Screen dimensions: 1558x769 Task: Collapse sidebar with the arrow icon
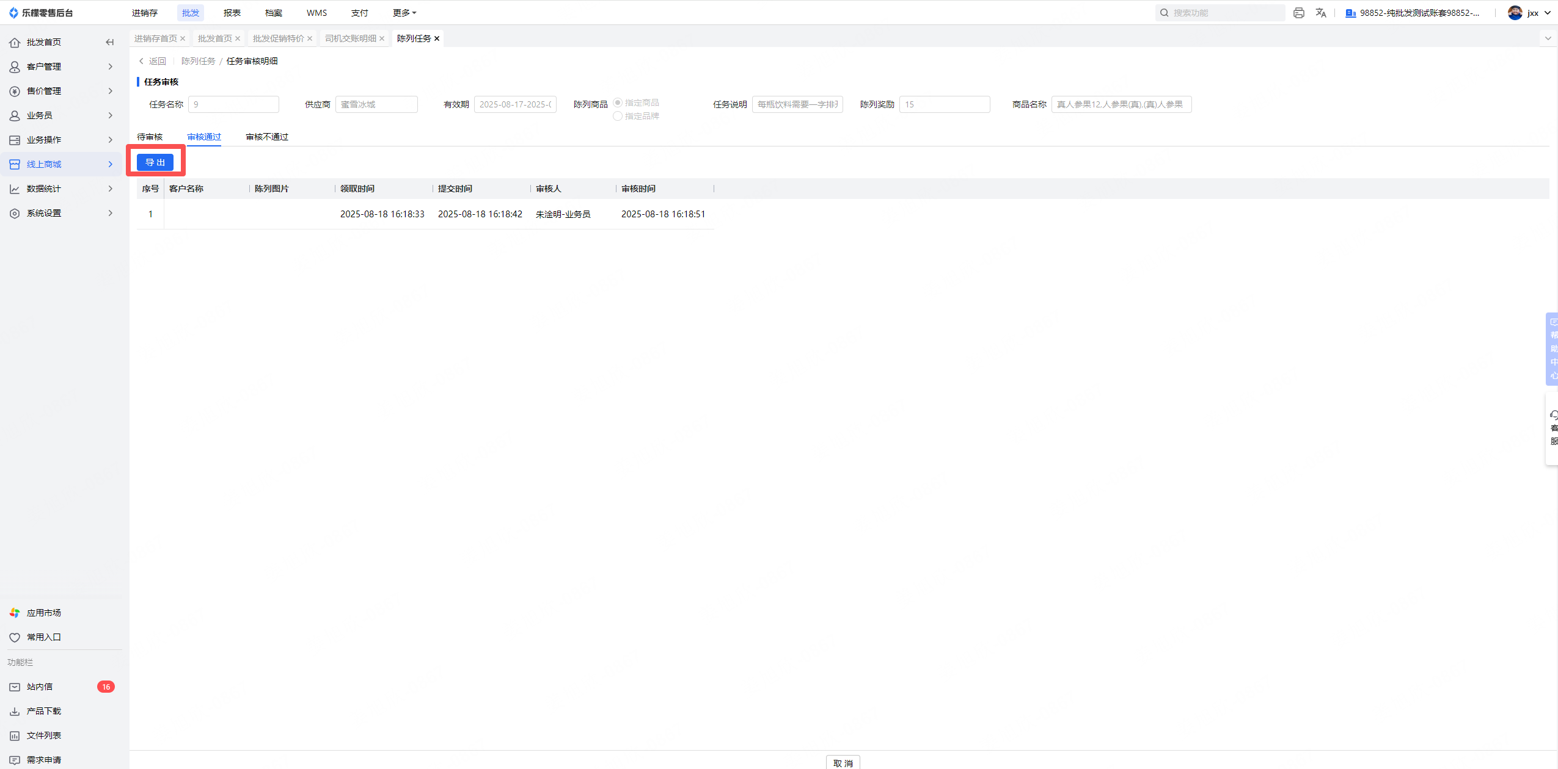(110, 42)
